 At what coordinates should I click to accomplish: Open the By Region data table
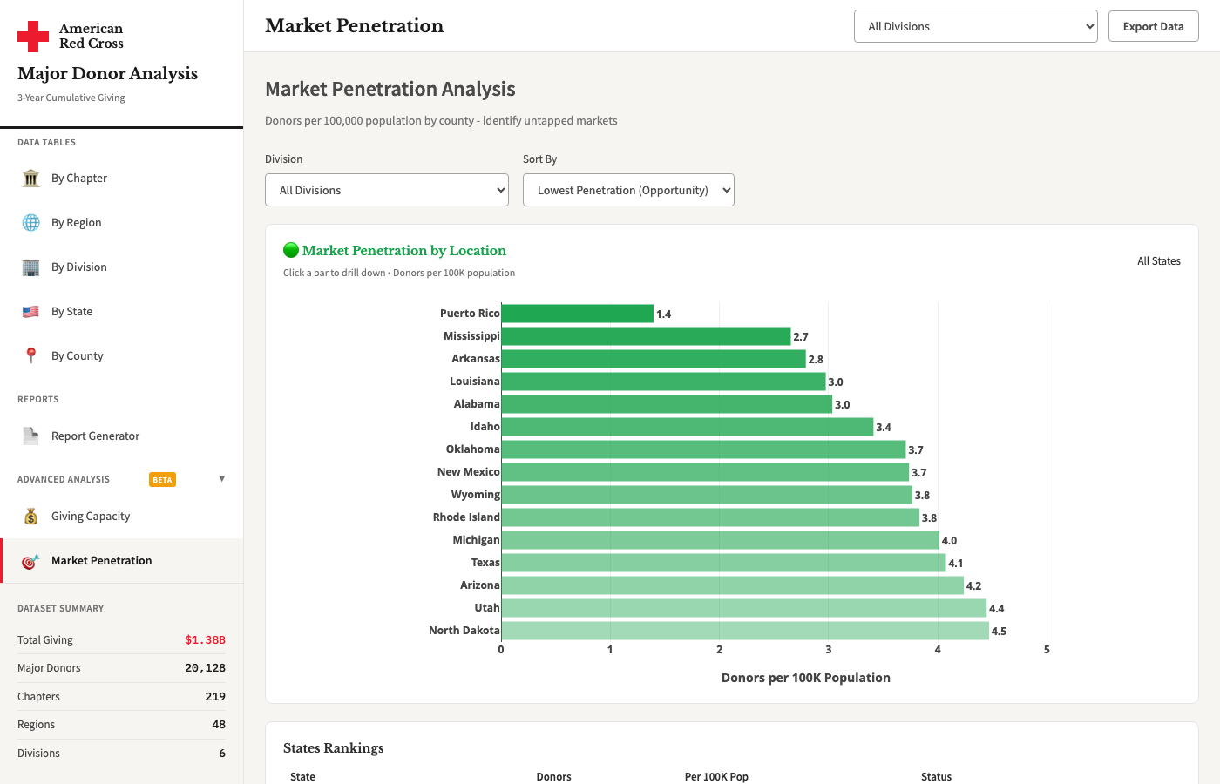tap(122, 223)
